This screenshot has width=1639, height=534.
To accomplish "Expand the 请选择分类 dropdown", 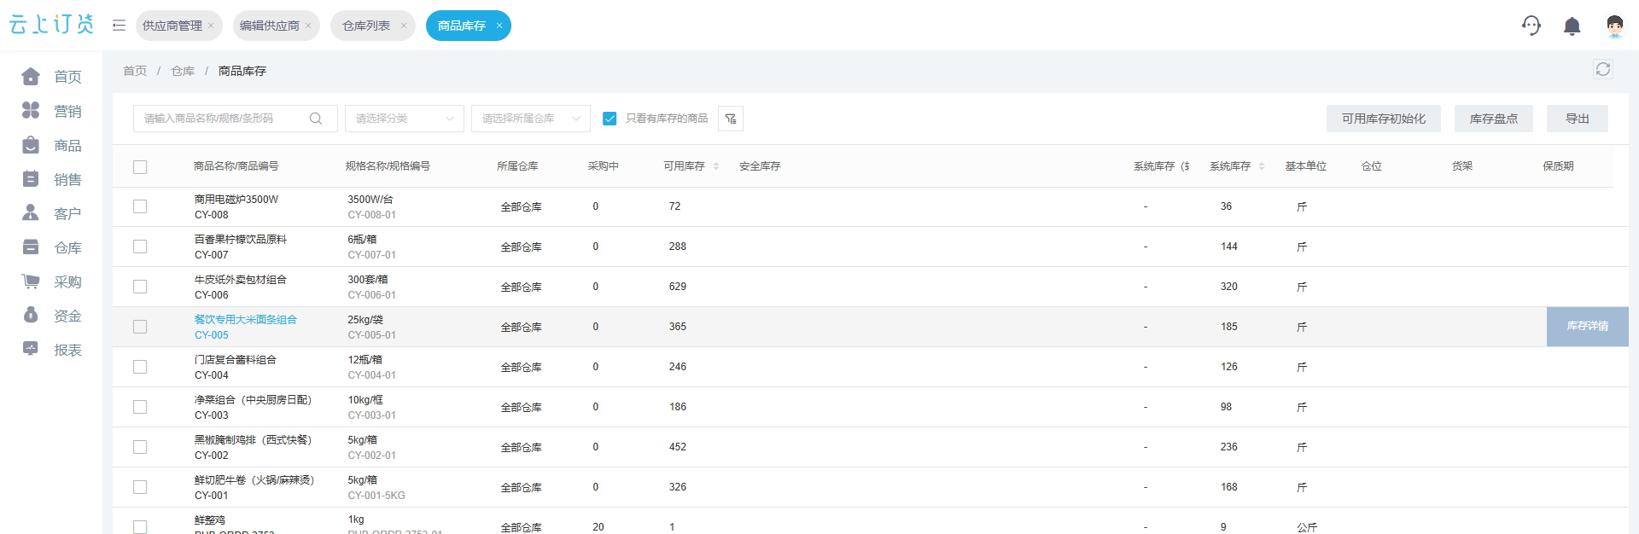I will [x=405, y=119].
